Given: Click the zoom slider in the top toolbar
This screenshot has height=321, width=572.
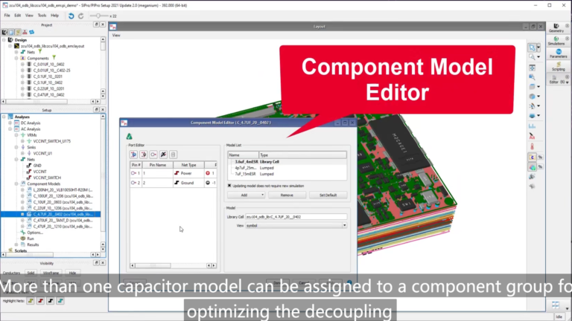Looking at the screenshot, I should [x=98, y=16].
